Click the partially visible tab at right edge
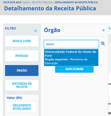 (110, 28)
